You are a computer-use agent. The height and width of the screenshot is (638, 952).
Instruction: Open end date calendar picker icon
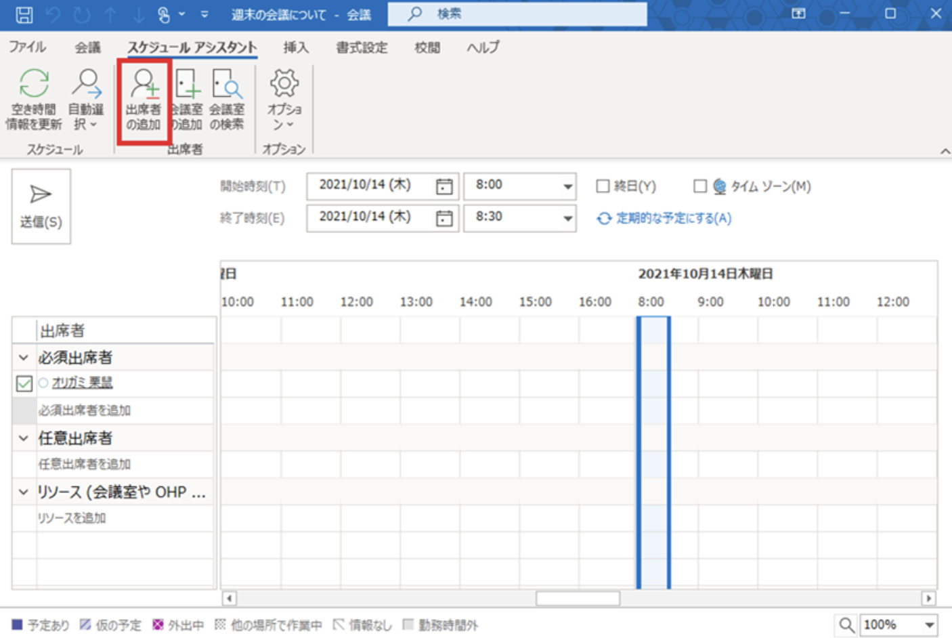444,218
